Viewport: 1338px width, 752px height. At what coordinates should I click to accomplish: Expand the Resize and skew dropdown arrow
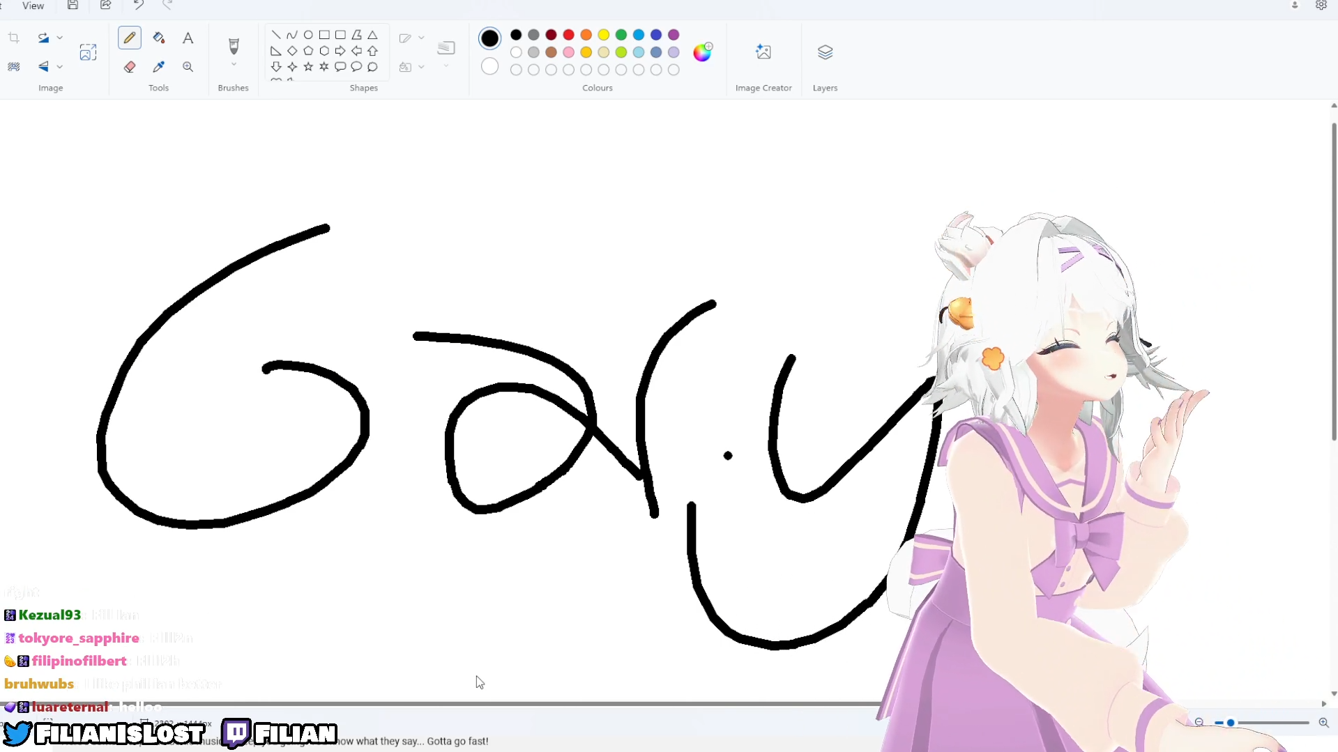pos(60,38)
